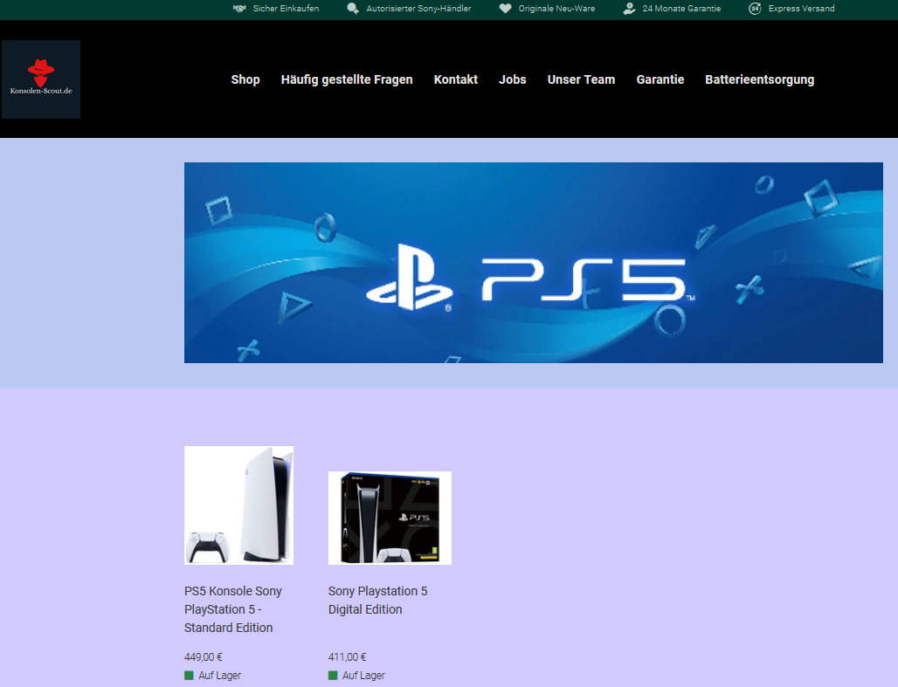The width and height of the screenshot is (898, 687).
Task: Click Auf Lager under Digital Edition
Action: [363, 676]
